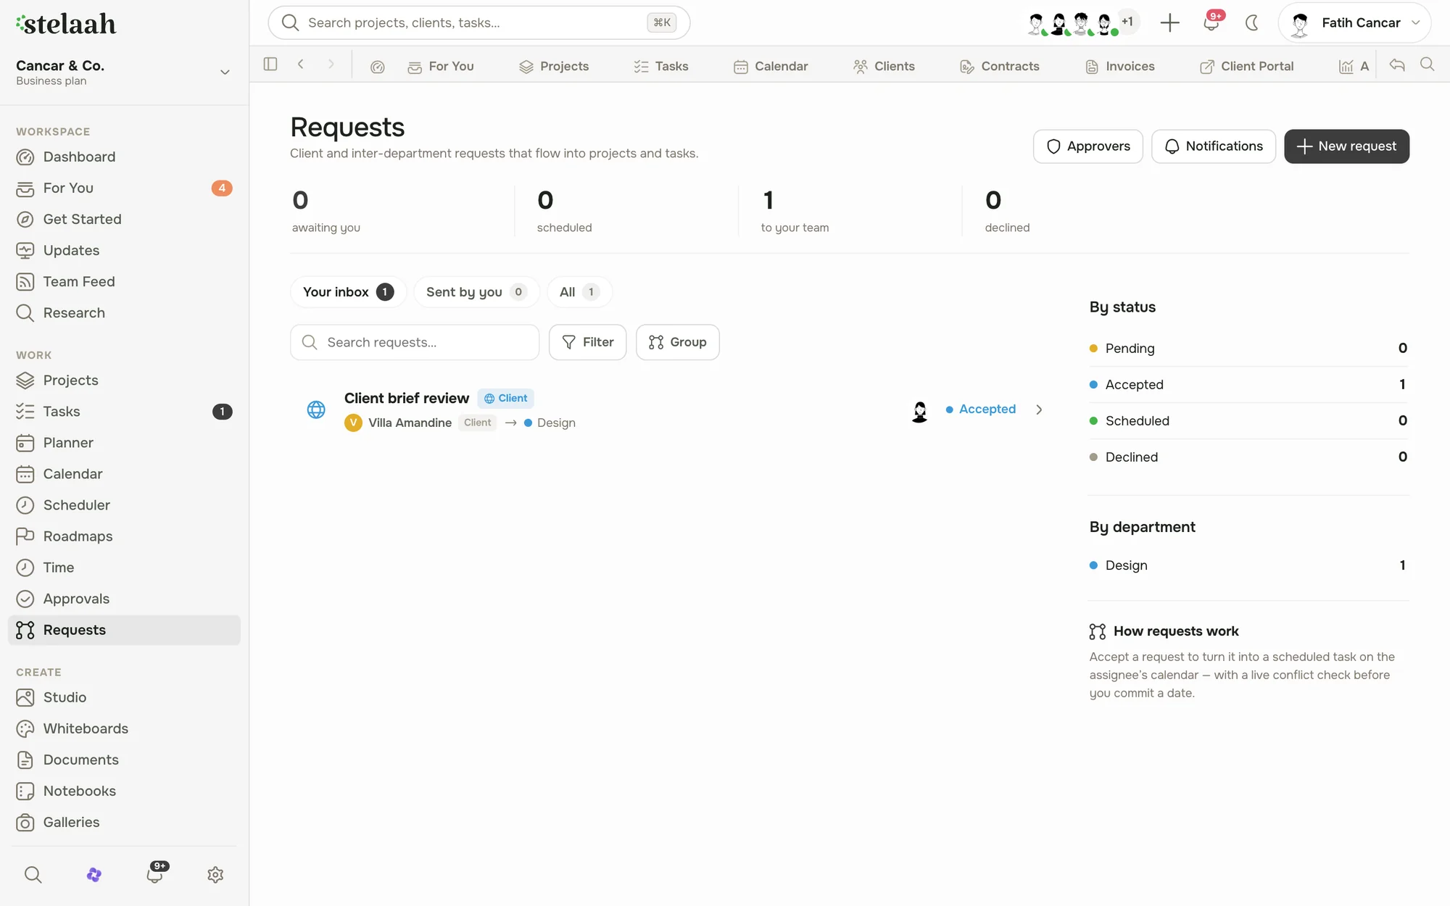Click the top bar notification bell

(1211, 23)
